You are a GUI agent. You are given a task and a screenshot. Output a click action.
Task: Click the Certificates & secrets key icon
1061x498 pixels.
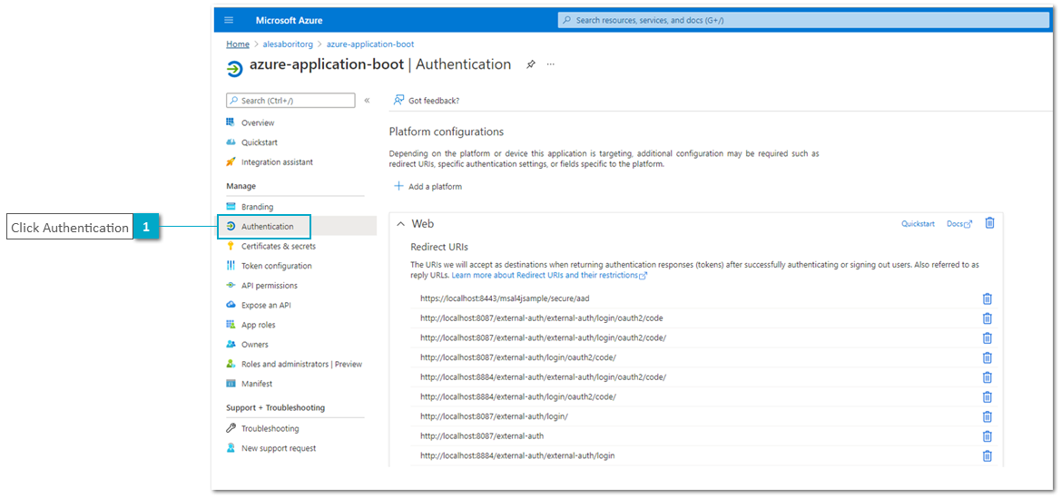point(230,246)
